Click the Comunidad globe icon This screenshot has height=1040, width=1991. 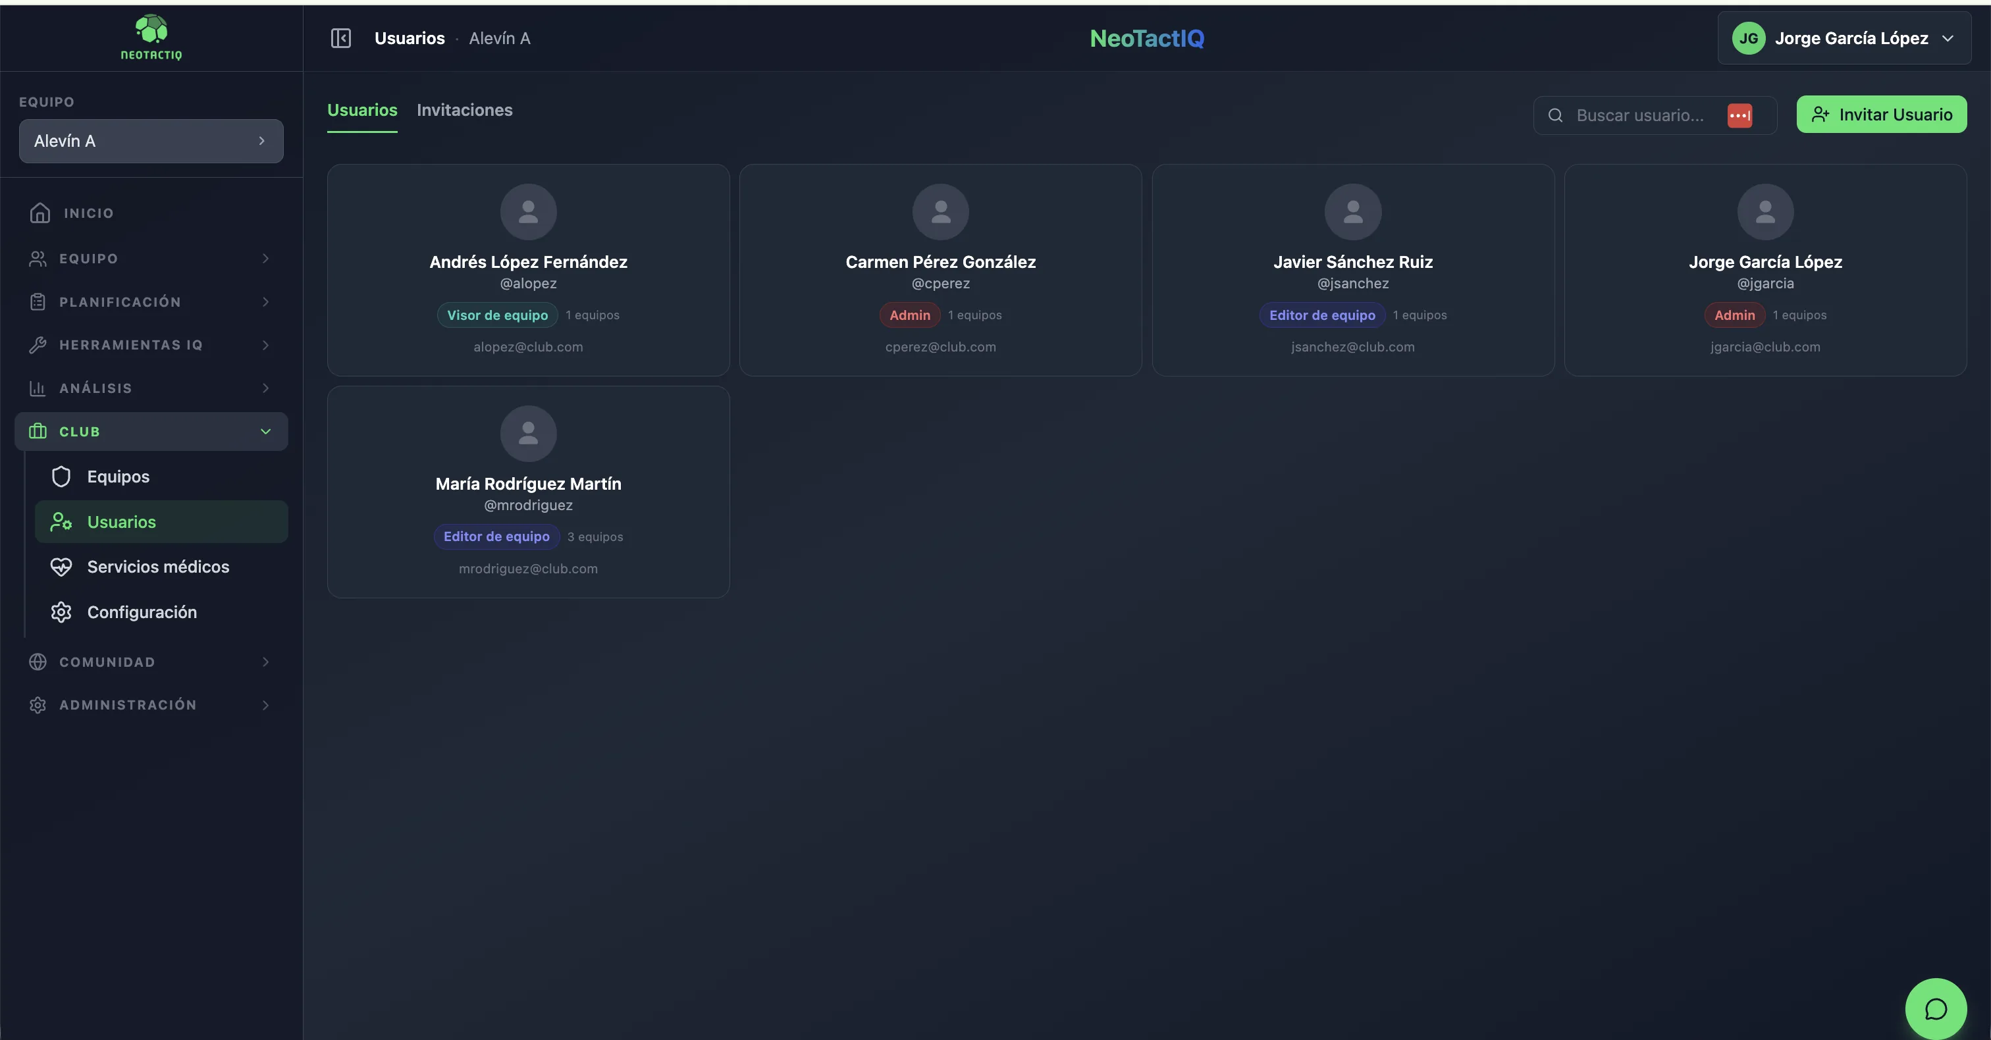pyautogui.click(x=38, y=662)
